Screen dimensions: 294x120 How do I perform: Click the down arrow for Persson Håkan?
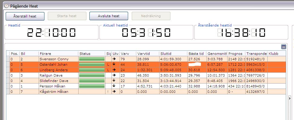click(x=114, y=86)
